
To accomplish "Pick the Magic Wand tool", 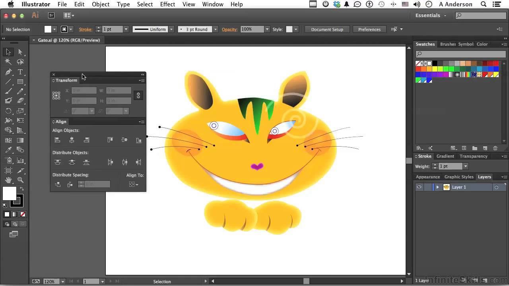I will pyautogui.click(x=8, y=62).
